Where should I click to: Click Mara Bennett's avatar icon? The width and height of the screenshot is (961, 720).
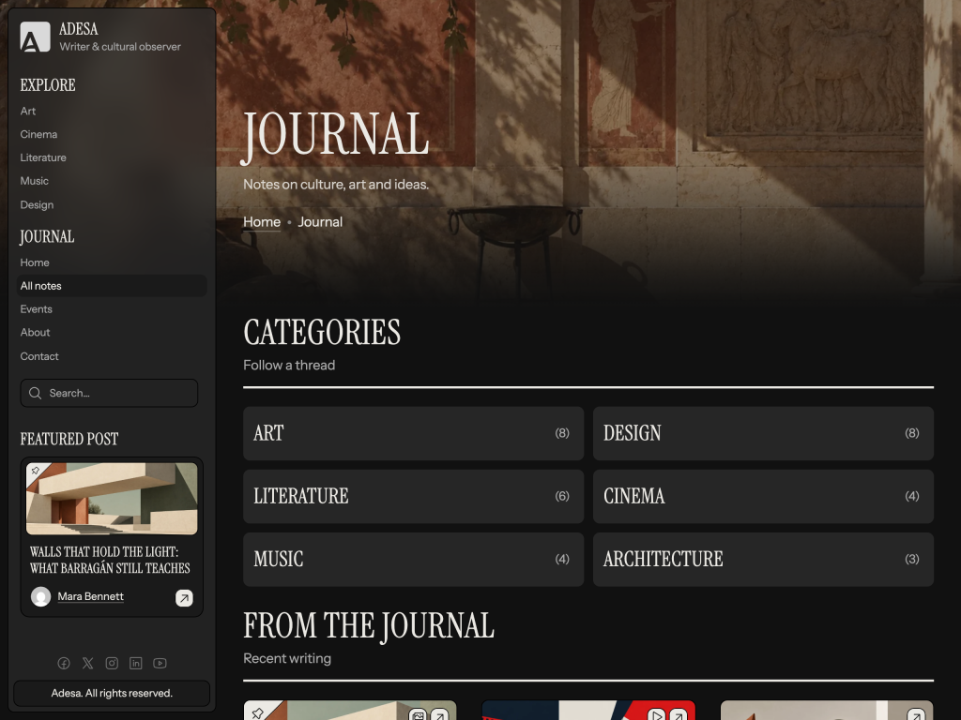(x=41, y=596)
